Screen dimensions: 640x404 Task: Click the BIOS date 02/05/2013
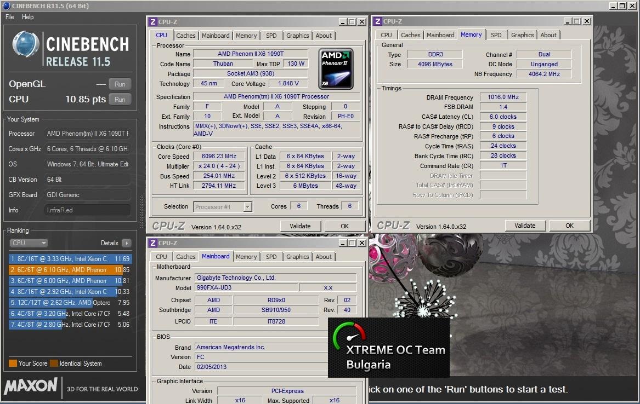(261, 367)
